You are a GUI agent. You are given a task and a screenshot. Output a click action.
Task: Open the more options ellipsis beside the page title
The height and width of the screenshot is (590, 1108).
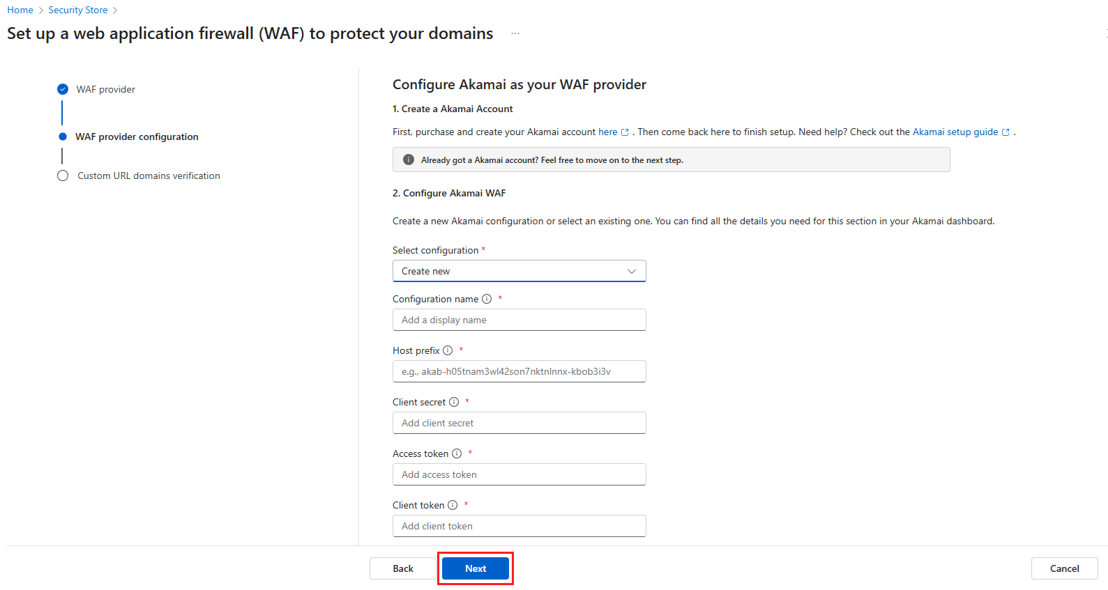coord(515,33)
